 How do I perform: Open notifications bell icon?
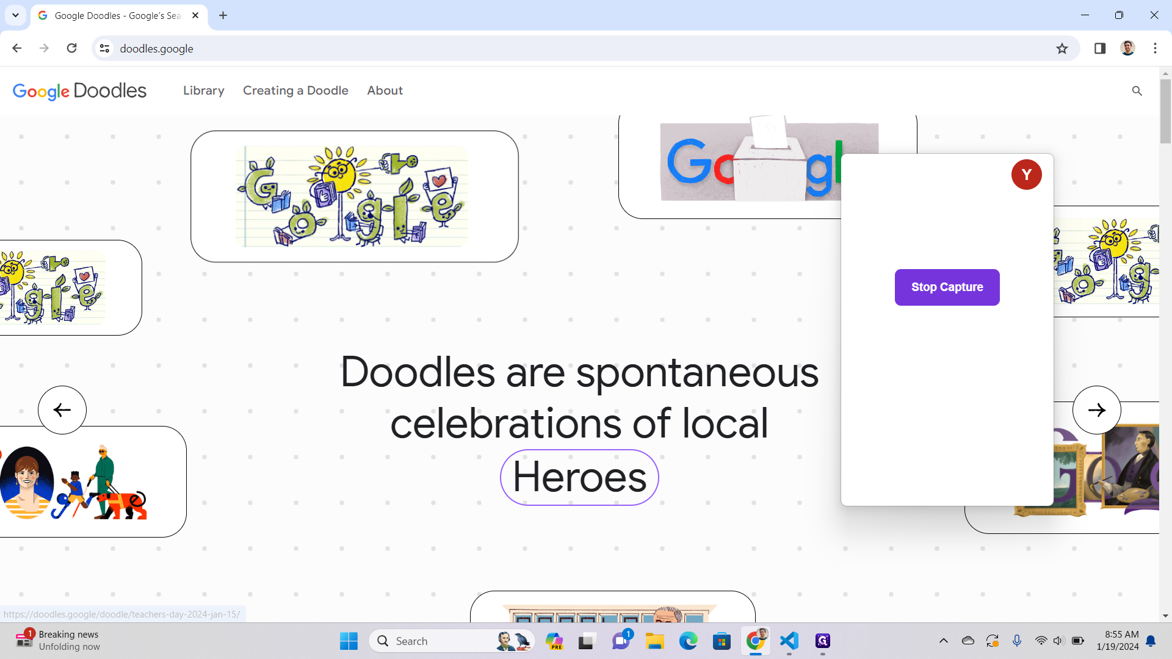click(x=1151, y=641)
